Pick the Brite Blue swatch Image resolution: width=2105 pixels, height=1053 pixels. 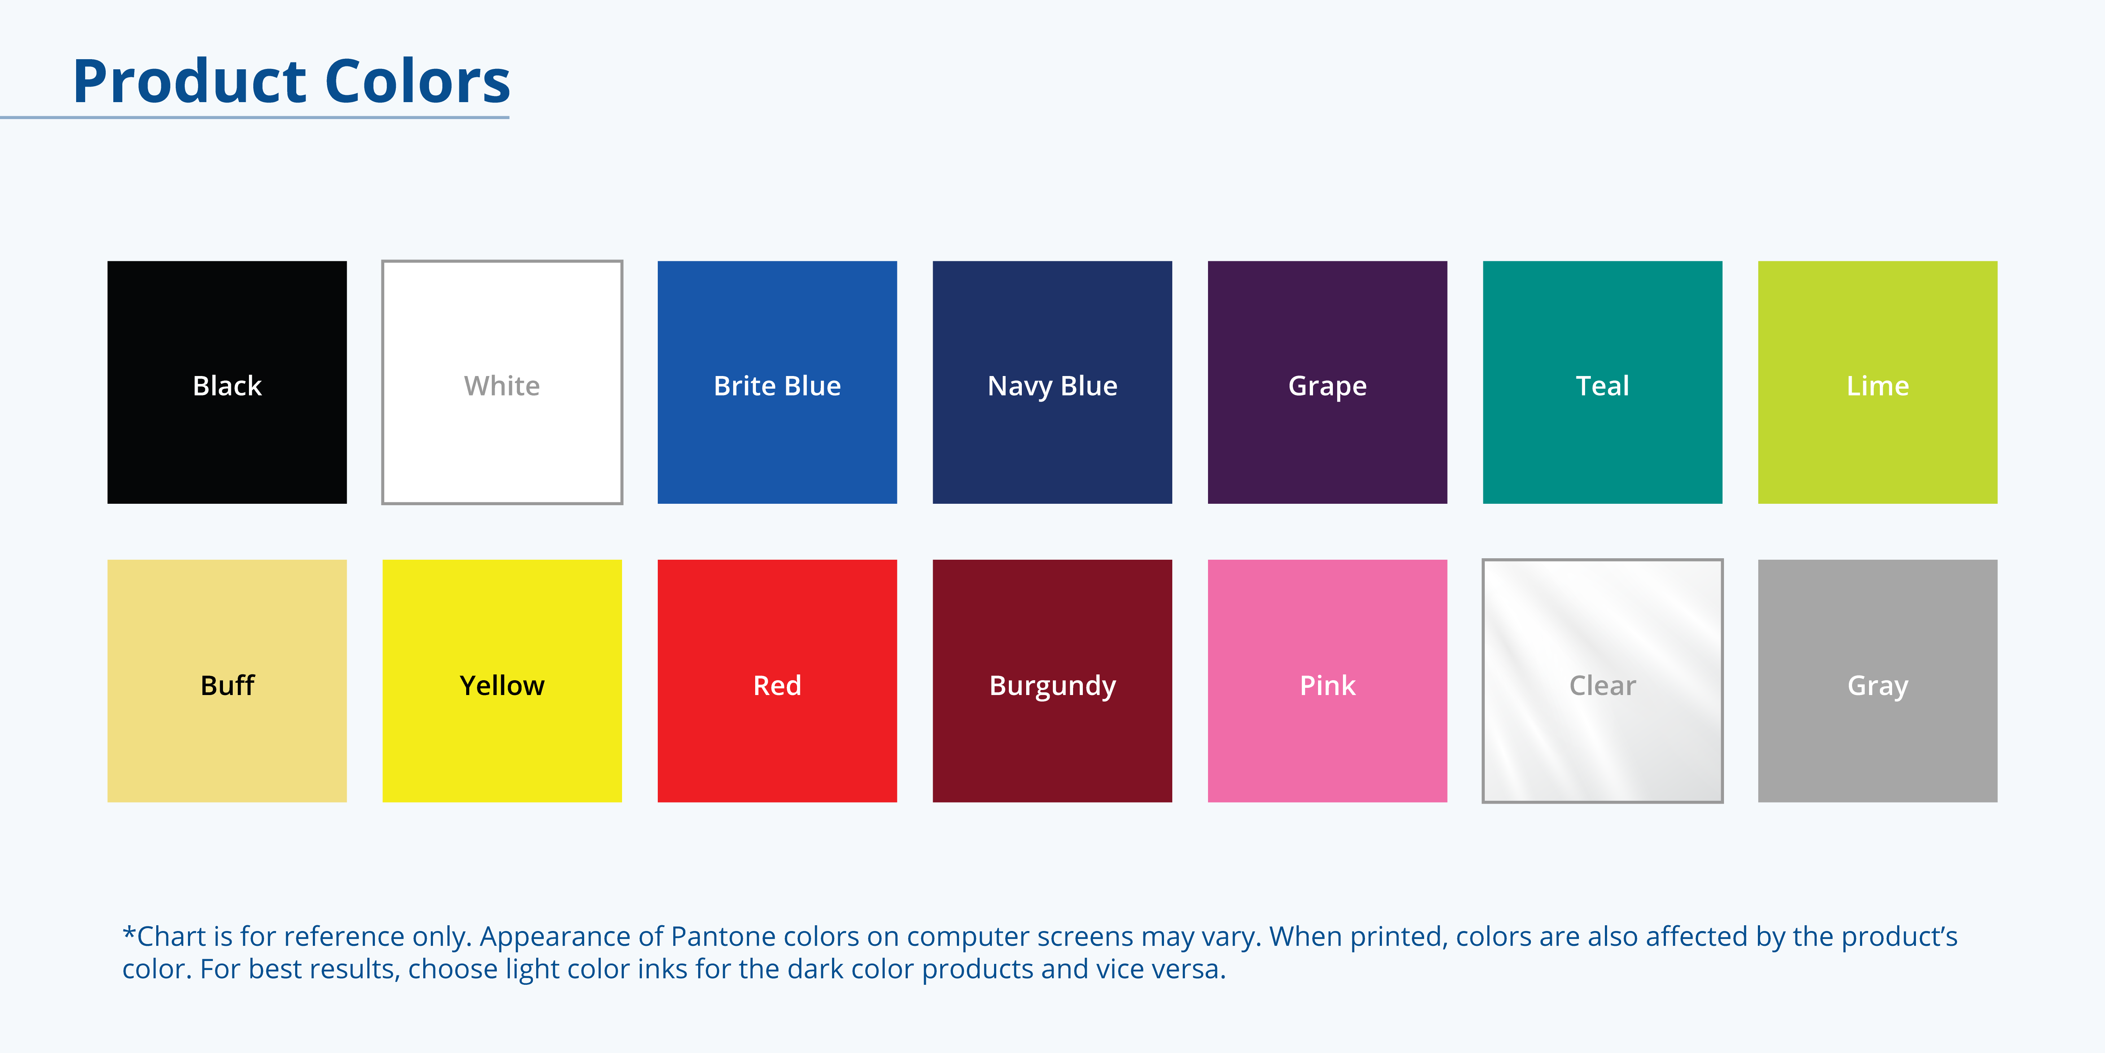pos(777,382)
